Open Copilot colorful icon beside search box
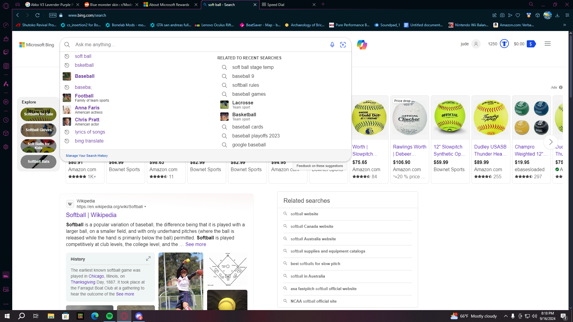The width and height of the screenshot is (573, 322). coord(362,45)
